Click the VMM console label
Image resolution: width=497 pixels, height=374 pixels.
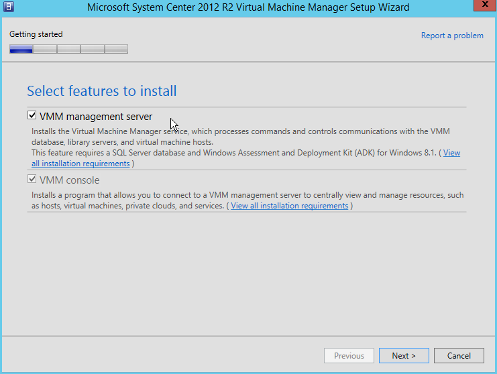click(x=69, y=180)
